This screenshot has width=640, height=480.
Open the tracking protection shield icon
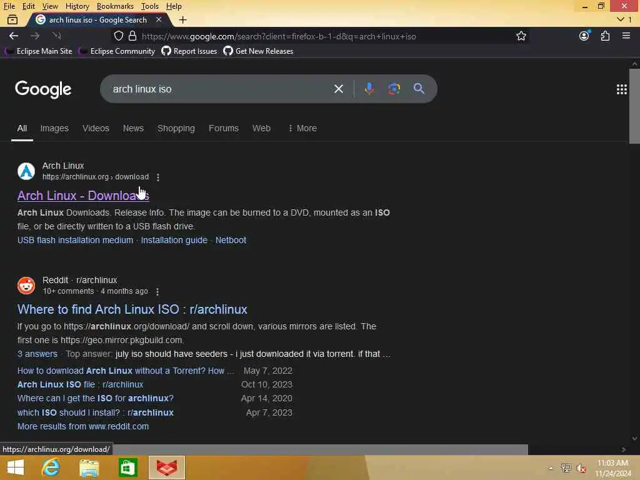[x=118, y=36]
